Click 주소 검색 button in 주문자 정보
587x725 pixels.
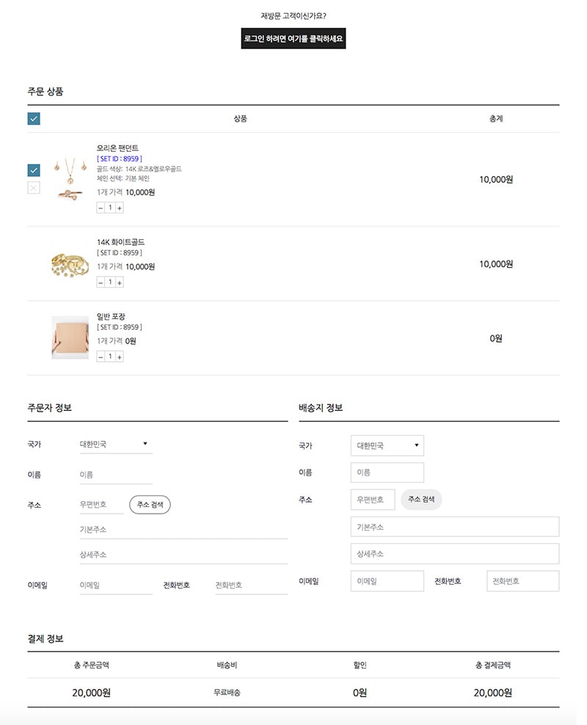coord(149,504)
